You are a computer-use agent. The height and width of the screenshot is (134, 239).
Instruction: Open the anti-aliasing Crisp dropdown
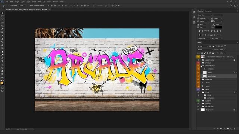click(x=219, y=39)
